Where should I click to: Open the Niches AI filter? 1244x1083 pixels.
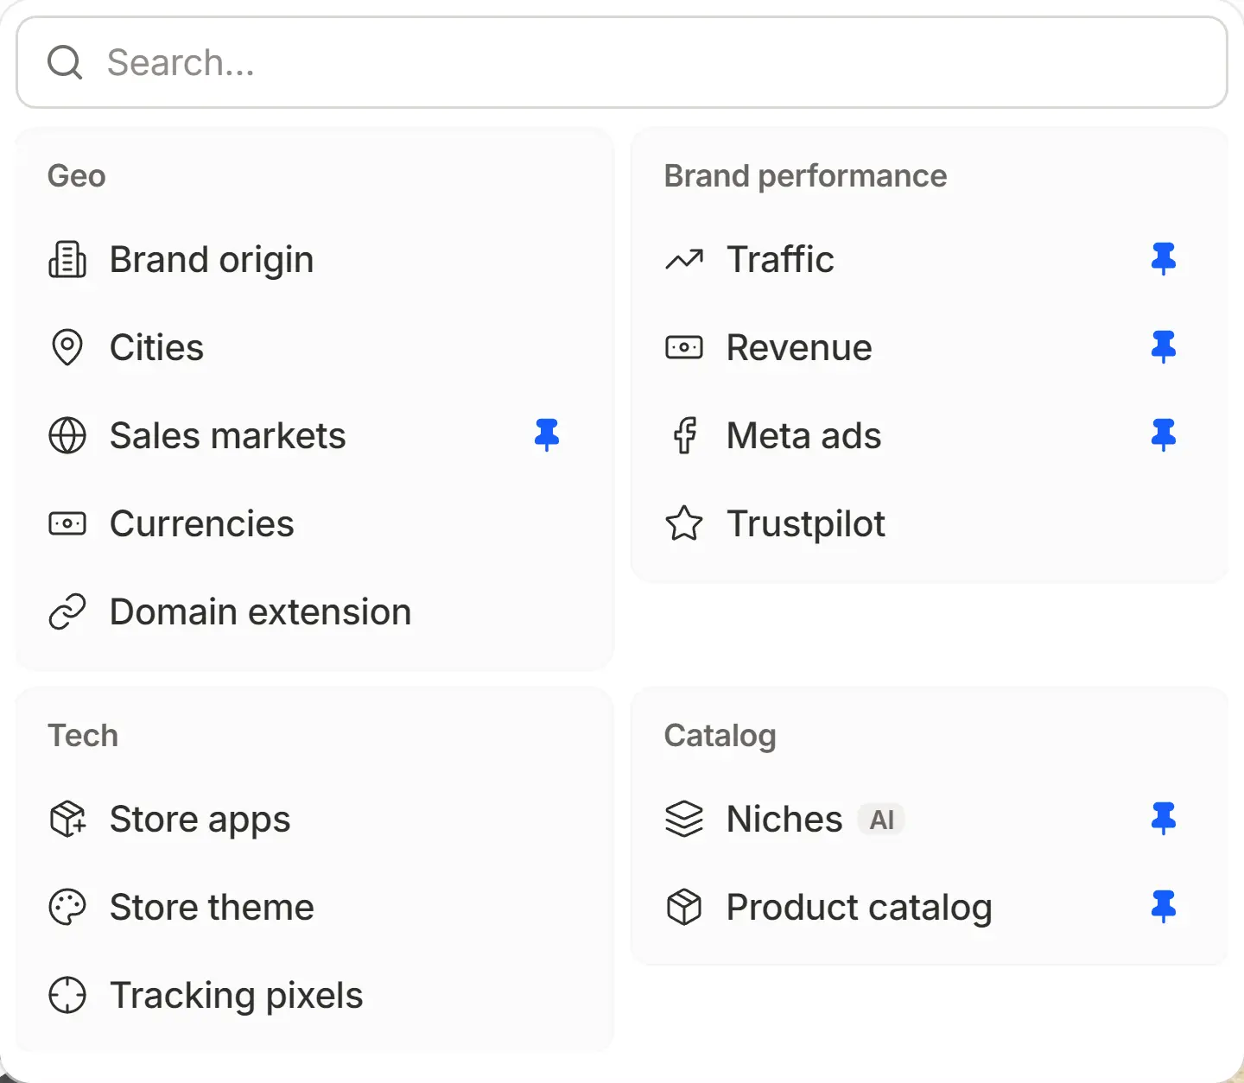pos(930,820)
